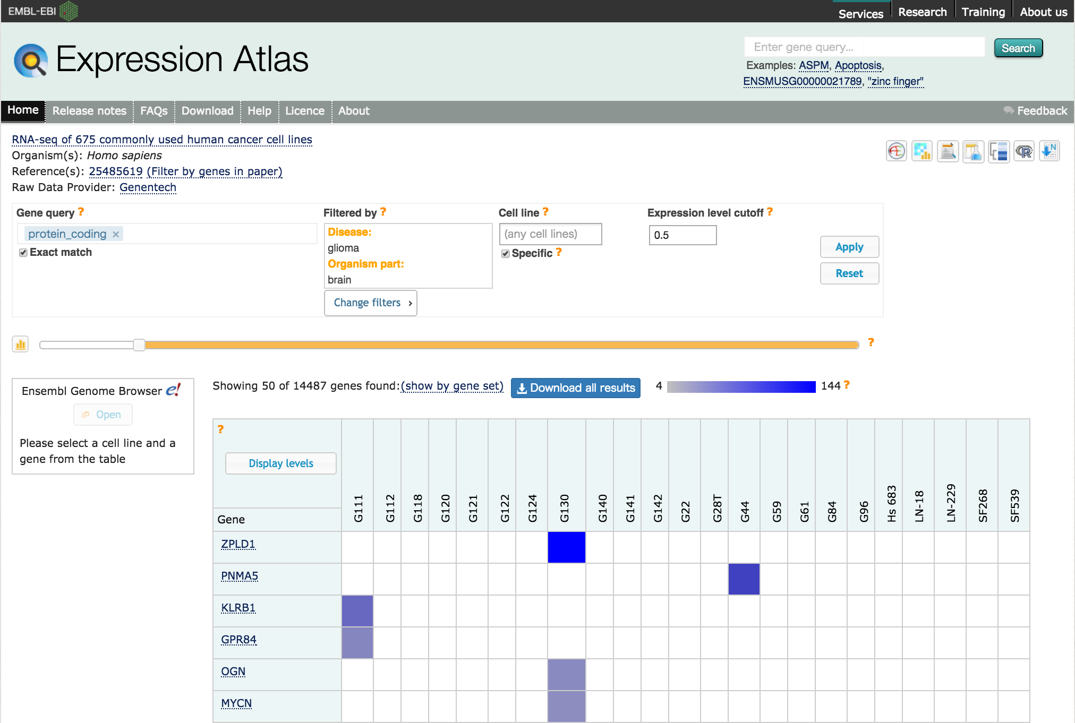Open the experiment design flask icon
Image resolution: width=1075 pixels, height=723 pixels.
[x=973, y=151]
